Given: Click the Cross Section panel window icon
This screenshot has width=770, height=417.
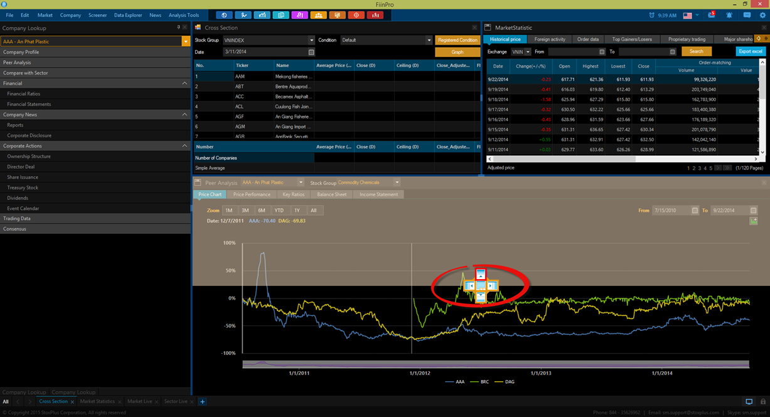Looking at the screenshot, I should click(198, 28).
